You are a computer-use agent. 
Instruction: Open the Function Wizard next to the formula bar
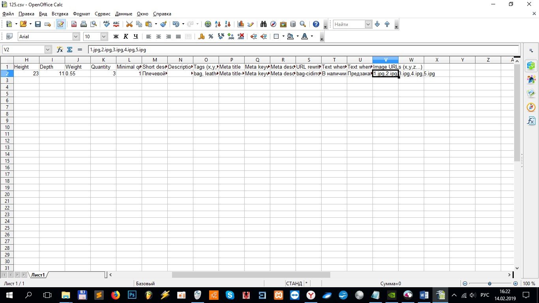60,49
